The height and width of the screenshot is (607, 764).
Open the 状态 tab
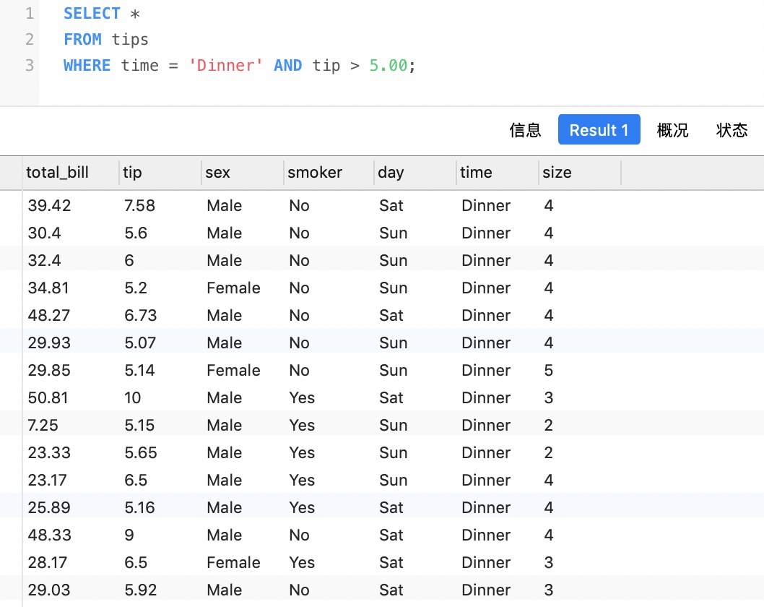coord(732,130)
